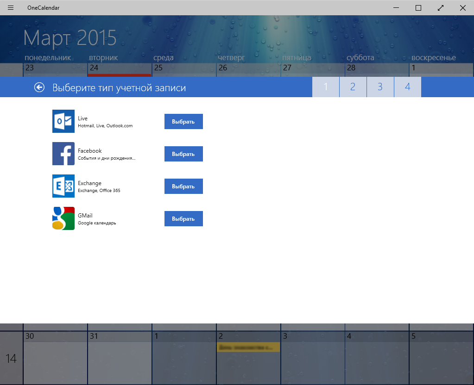
Task: Click the 'Live' account name
Action: 82,118
